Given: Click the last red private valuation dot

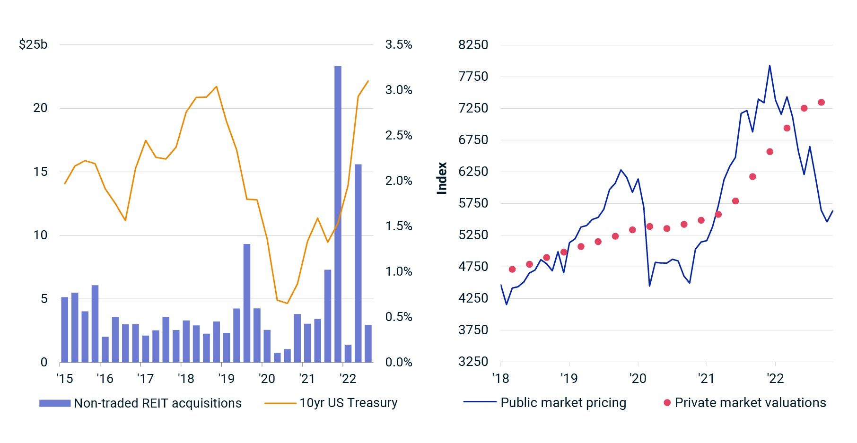Looking at the screenshot, I should point(822,103).
